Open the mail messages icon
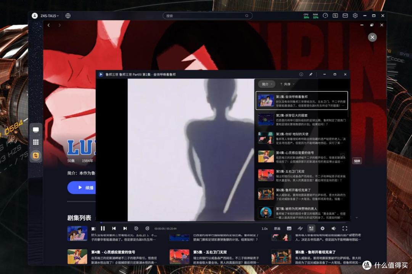412x274 pixels. [x=345, y=16]
